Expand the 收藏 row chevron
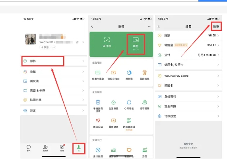The height and width of the screenshot is (159, 227). [83, 72]
